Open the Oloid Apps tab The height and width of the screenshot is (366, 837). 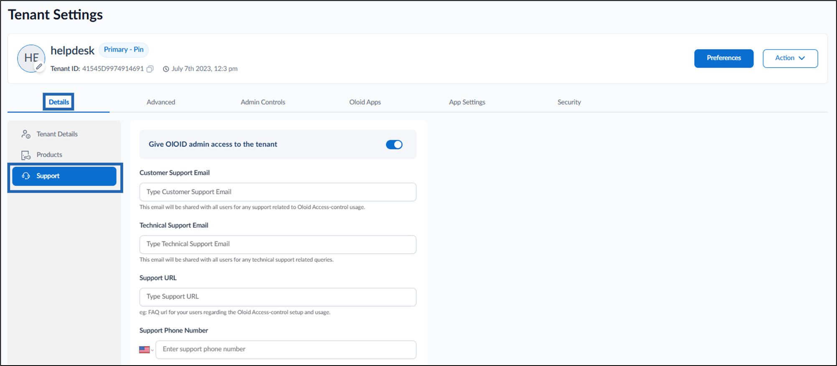click(x=365, y=102)
